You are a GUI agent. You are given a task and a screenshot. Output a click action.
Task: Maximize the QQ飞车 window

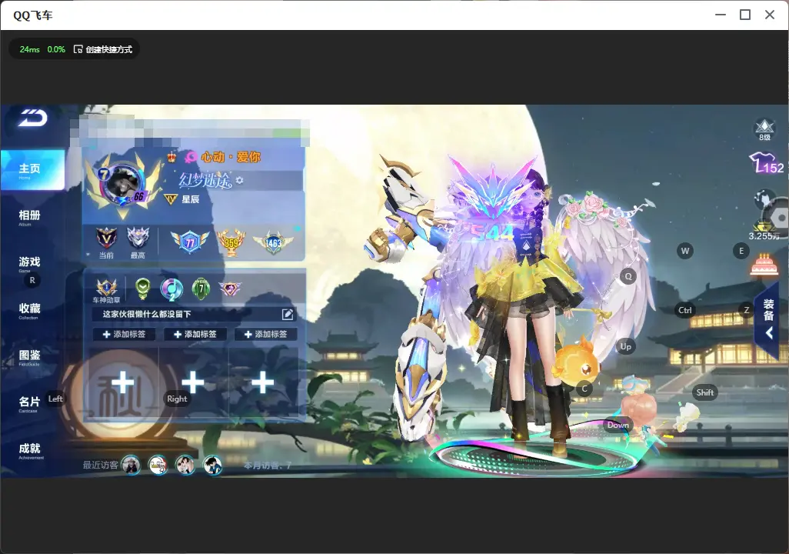coord(745,15)
